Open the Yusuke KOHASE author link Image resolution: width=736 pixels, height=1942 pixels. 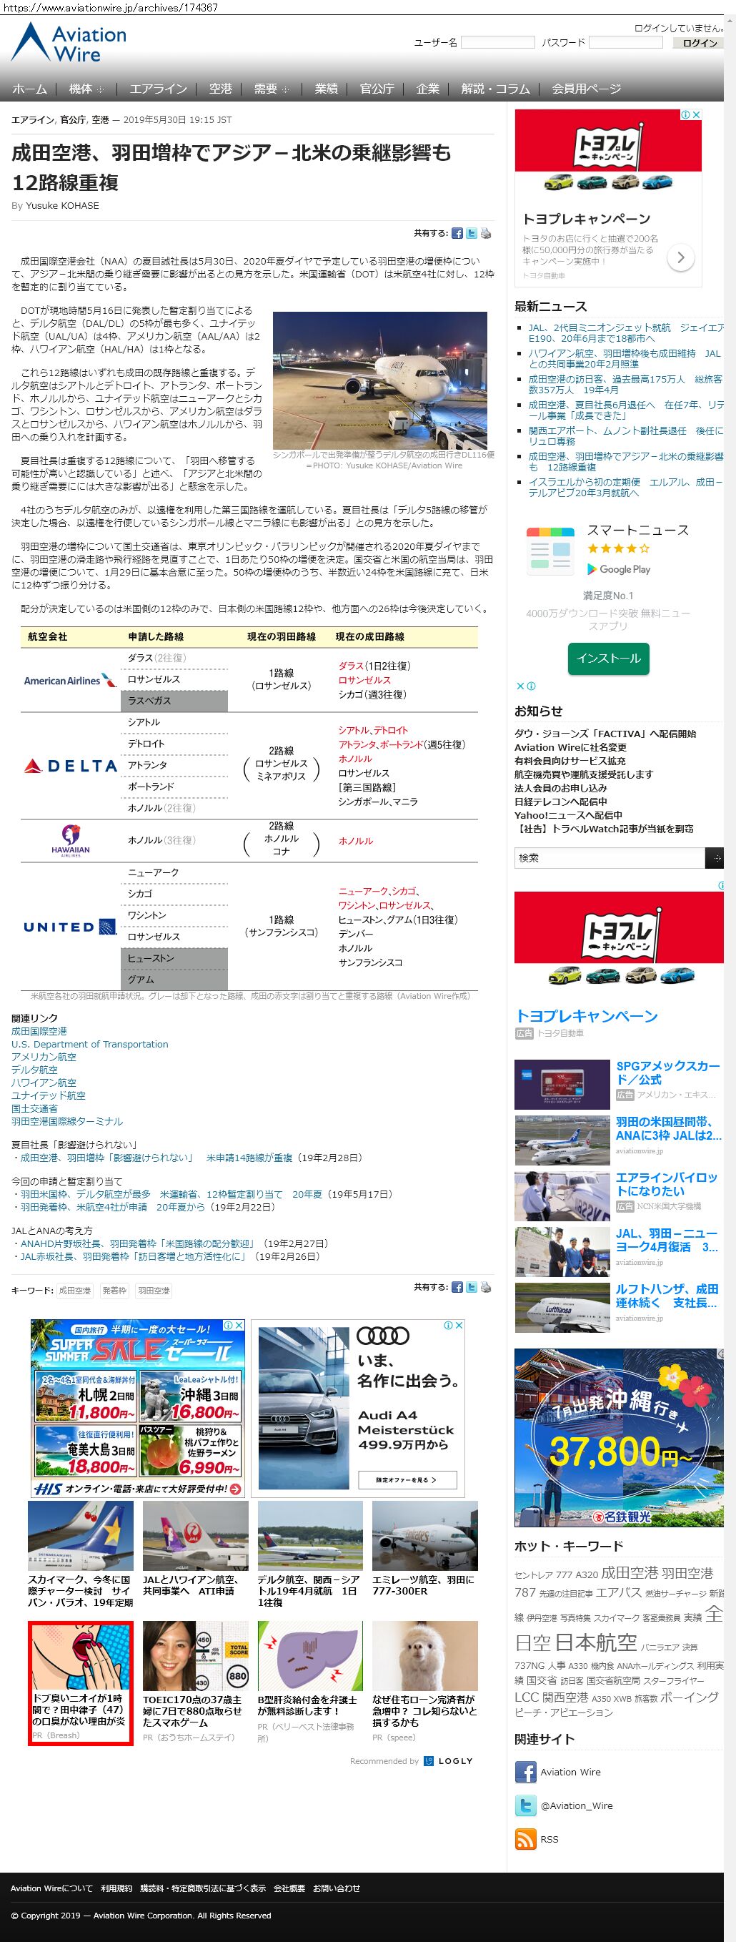(63, 206)
